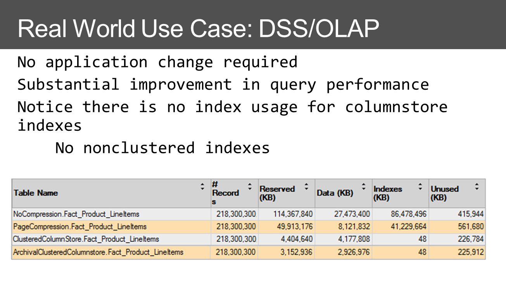Click the Table Name column header

pos(111,193)
